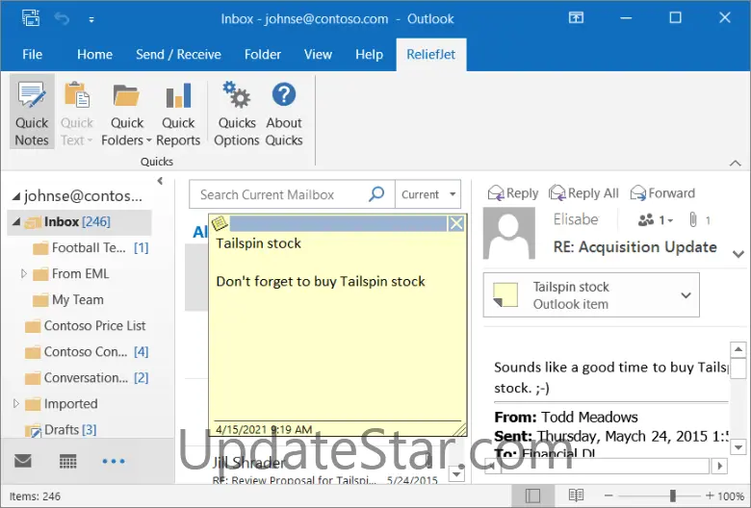Viewport: 751px width, 508px height.
Task: Collapse the ribbon with the chevron
Action: pos(736,163)
